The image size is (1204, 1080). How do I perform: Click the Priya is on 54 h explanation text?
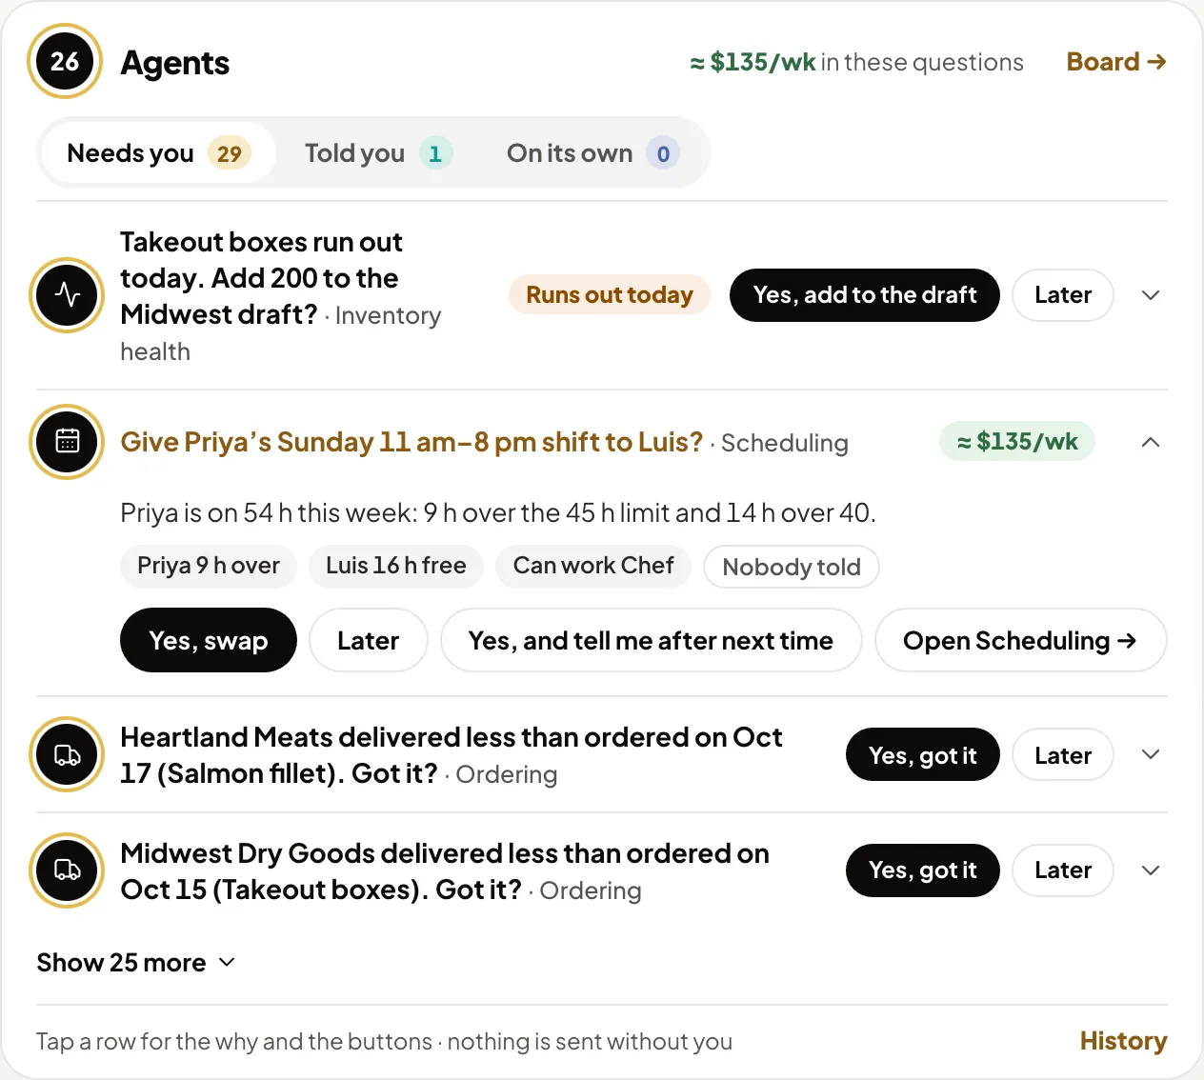498,513
